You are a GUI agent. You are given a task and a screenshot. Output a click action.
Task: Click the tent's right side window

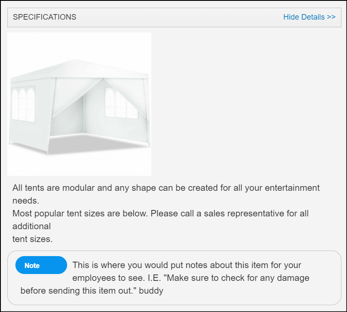point(121,102)
